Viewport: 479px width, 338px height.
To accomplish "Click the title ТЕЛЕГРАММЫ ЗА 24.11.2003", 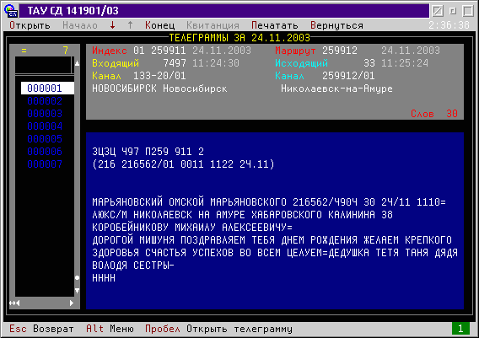I will [239, 38].
